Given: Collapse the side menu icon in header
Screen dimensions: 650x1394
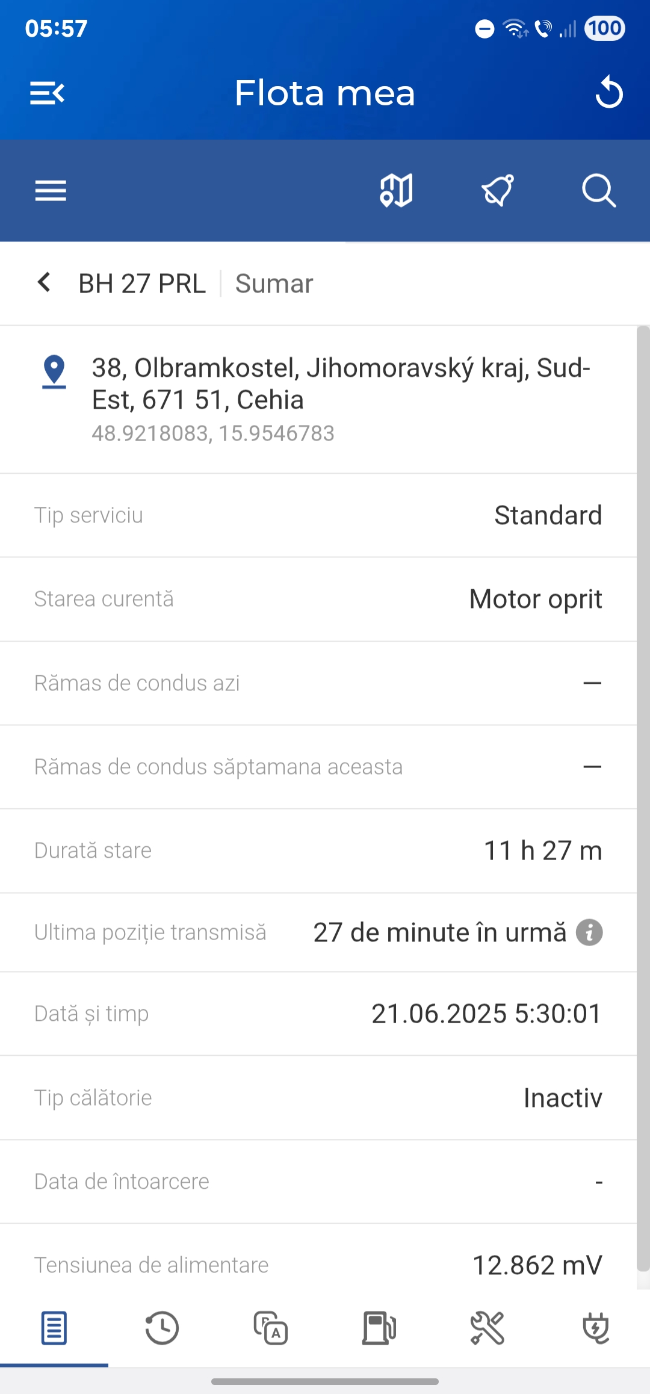Looking at the screenshot, I should [x=47, y=93].
